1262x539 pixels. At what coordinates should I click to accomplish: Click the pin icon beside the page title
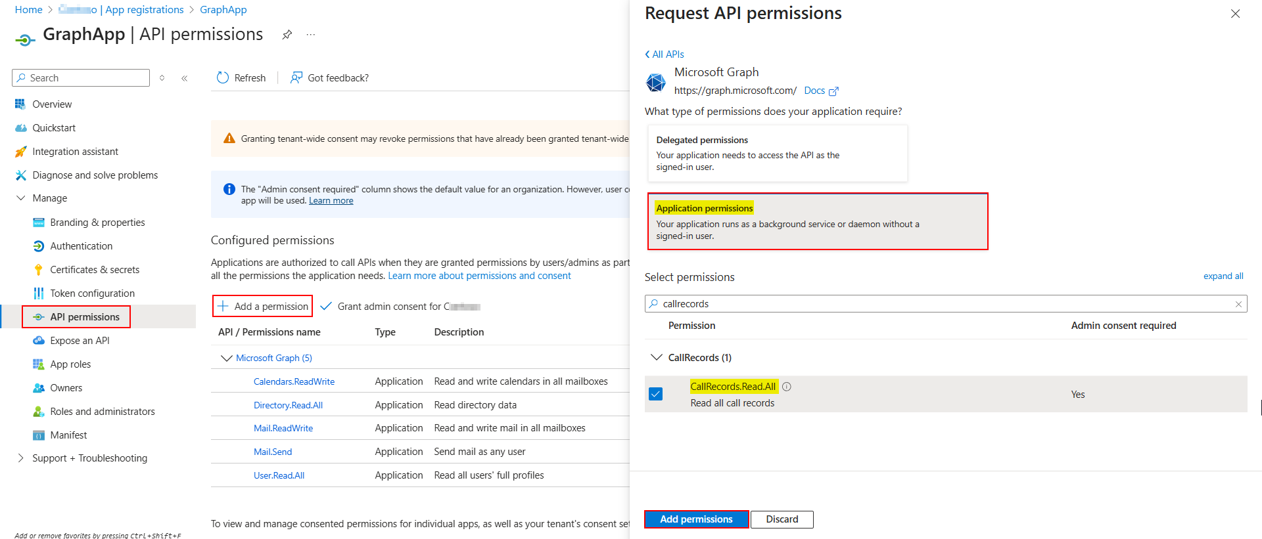click(x=287, y=35)
